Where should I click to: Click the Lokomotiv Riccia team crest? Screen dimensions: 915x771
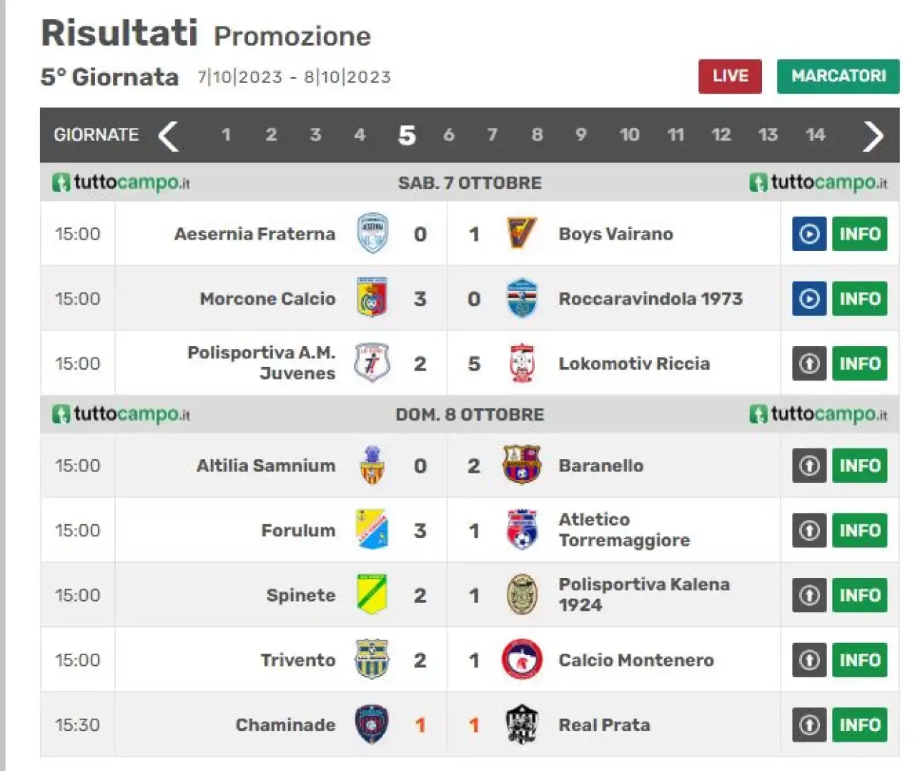522,363
